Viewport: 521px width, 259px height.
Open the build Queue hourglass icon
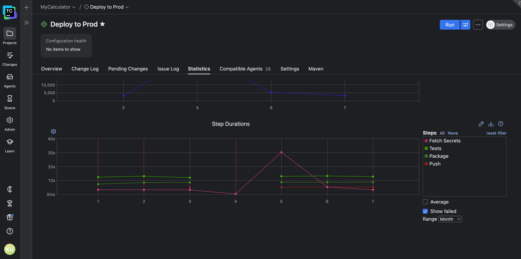pos(10,99)
